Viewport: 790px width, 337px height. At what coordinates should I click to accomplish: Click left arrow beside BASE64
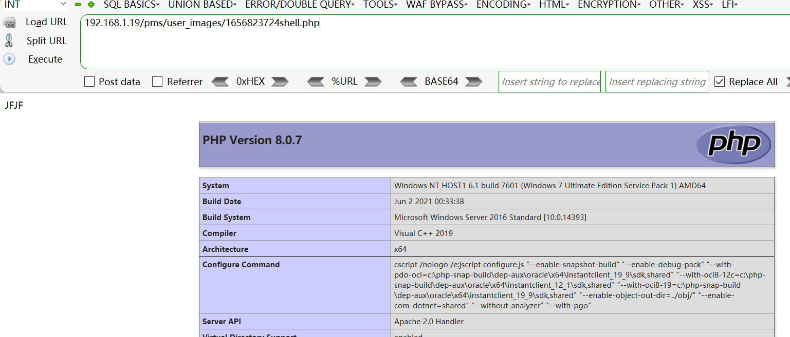click(409, 82)
